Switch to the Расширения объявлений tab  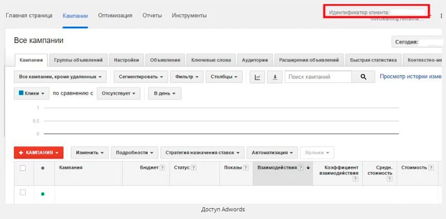coord(309,60)
